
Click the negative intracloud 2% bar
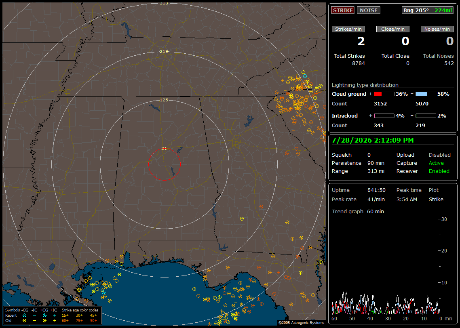(426, 116)
